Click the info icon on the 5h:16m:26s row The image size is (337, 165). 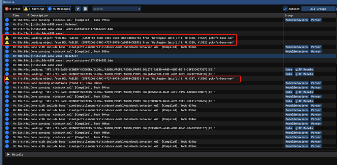click(x=7, y=146)
